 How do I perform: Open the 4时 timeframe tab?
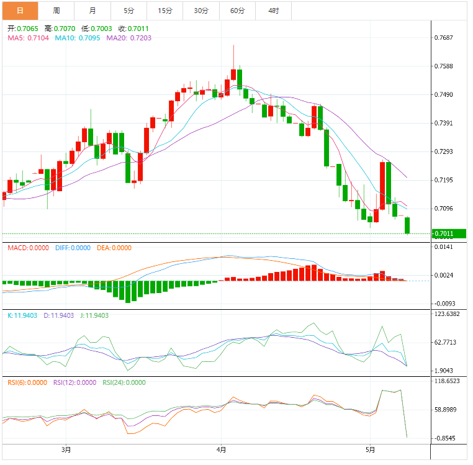pyautogui.click(x=274, y=11)
